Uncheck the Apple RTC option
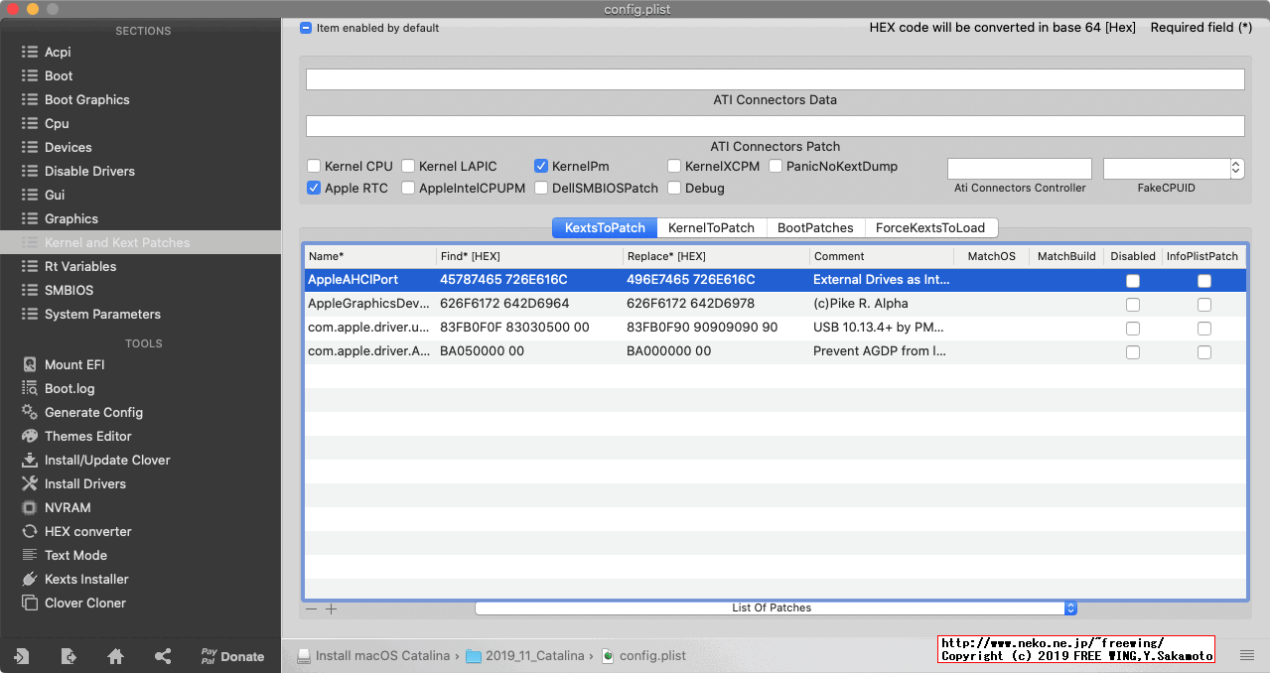Screen dimensions: 1270x673 click(314, 188)
